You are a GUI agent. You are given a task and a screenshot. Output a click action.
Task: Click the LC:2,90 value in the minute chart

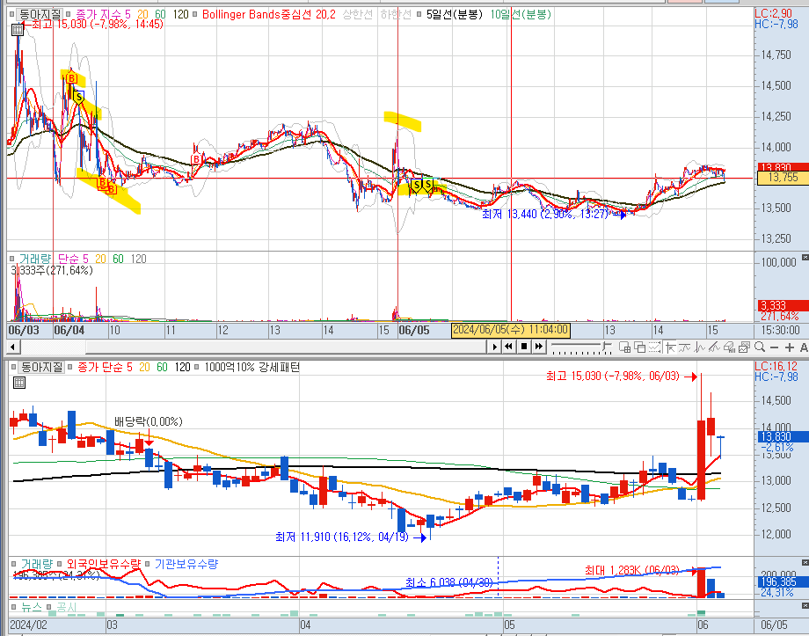click(x=773, y=14)
